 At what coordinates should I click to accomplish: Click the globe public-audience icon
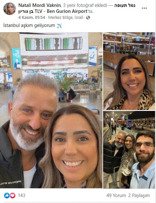tap(88, 18)
